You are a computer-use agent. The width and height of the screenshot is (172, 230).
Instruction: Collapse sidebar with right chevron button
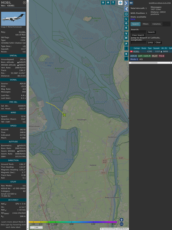pos(126,3)
